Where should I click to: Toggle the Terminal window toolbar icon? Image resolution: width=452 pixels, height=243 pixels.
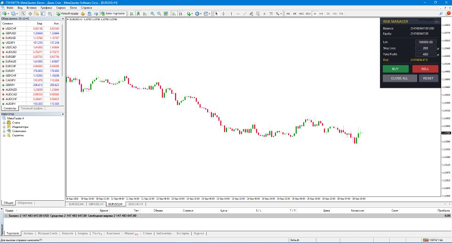[x=43, y=14]
